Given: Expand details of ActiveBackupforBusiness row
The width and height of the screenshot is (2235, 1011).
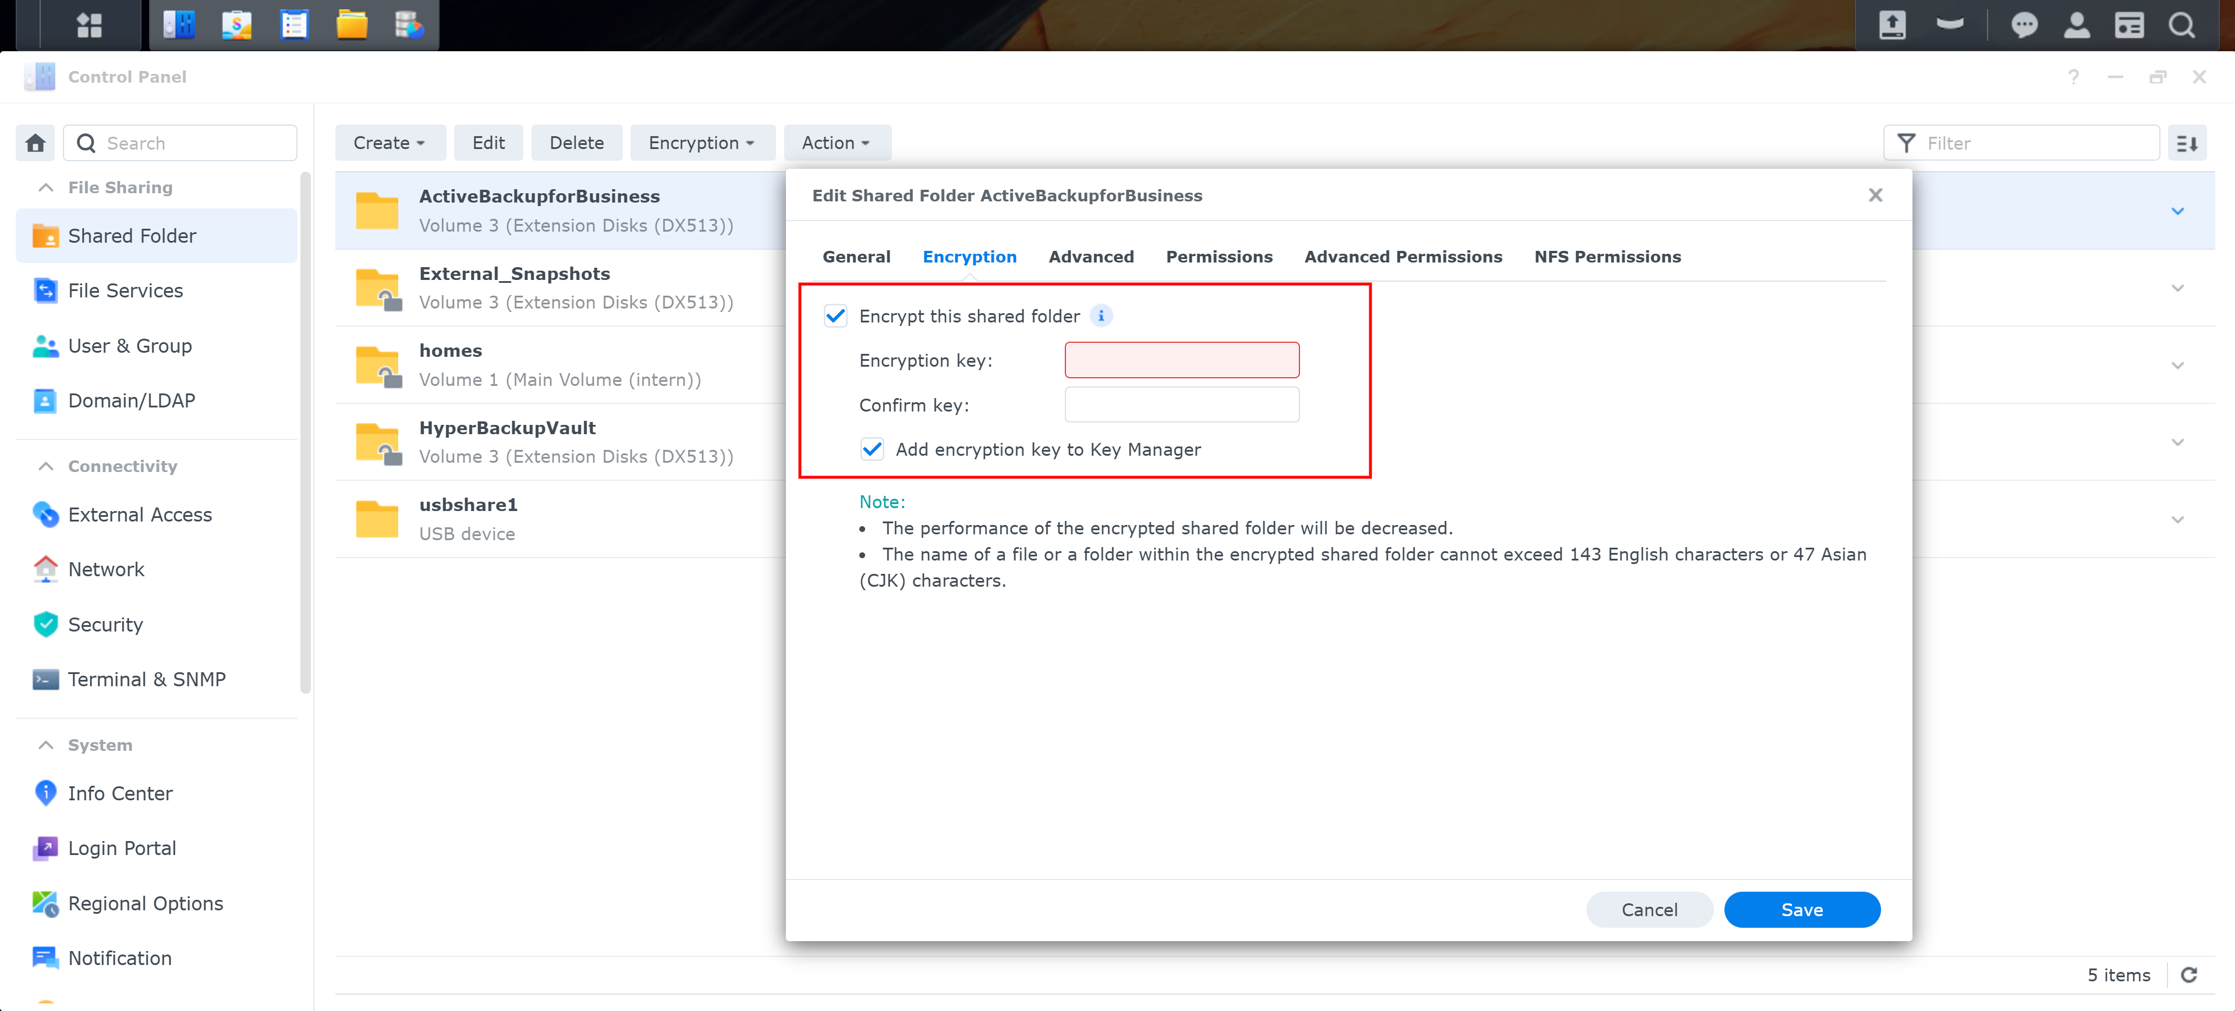Looking at the screenshot, I should click(x=2178, y=211).
